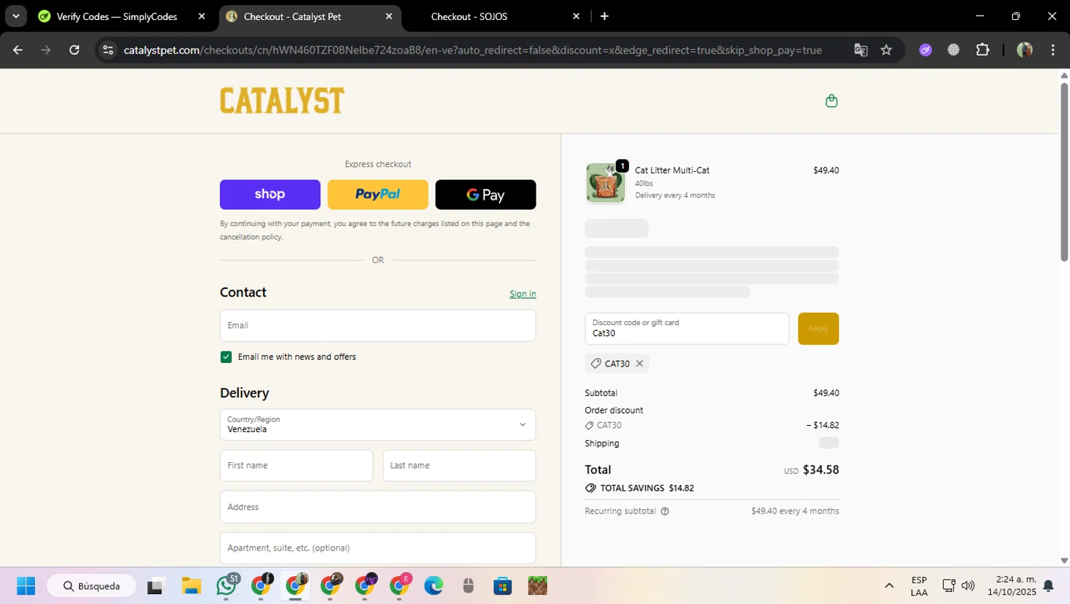
Task: Focus the Email input field
Action: [x=378, y=326]
